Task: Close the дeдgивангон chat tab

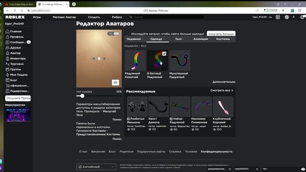Action: (x=229, y=169)
